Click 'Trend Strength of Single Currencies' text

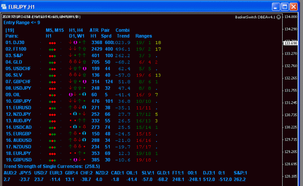click(x=43, y=167)
